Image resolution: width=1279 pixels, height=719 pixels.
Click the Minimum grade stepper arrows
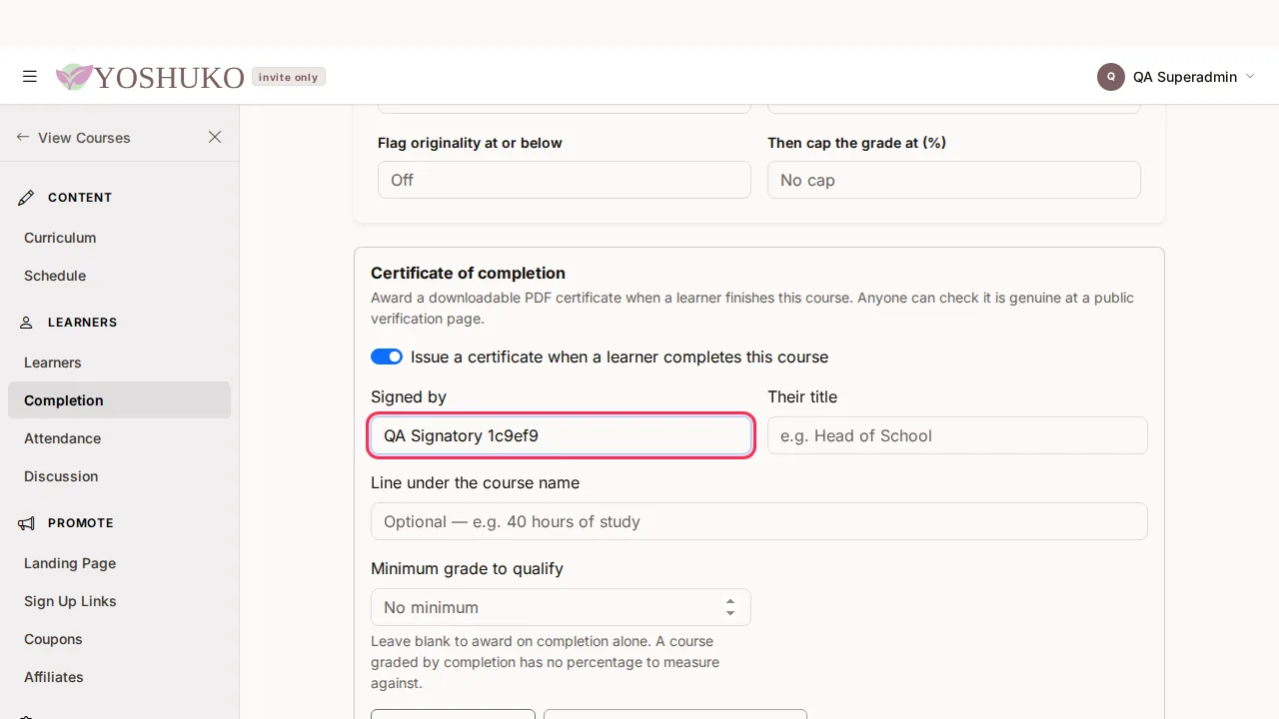coord(730,607)
